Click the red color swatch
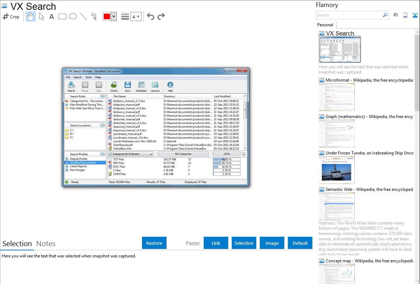The width and height of the screenshot is (420, 284). coord(107,16)
